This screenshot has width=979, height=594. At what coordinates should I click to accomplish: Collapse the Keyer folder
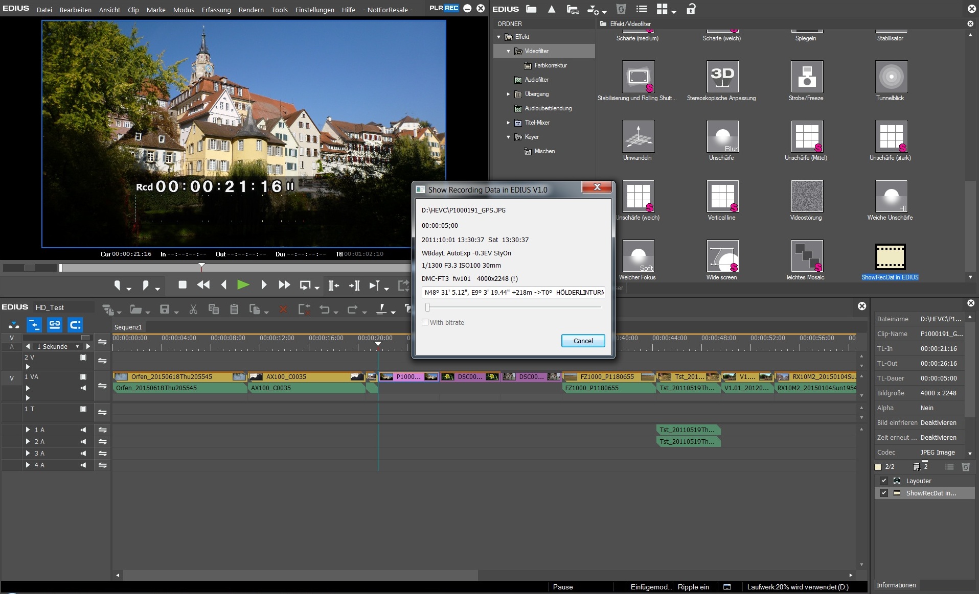point(508,137)
